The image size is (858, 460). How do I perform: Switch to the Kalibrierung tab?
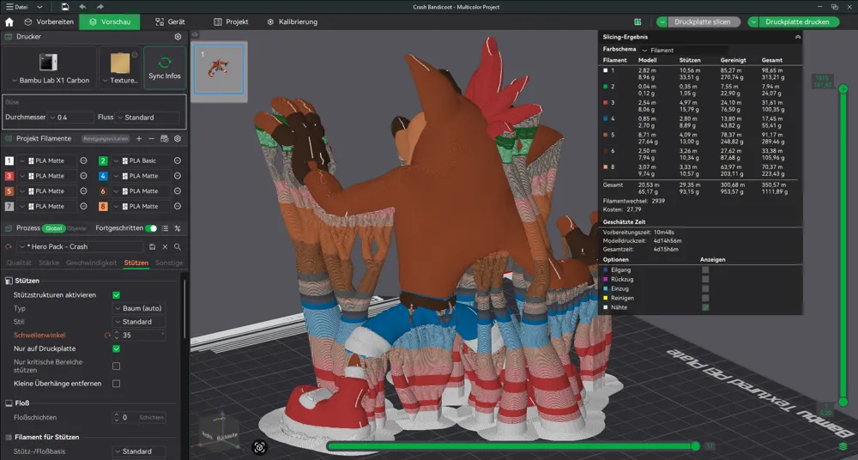(x=293, y=22)
